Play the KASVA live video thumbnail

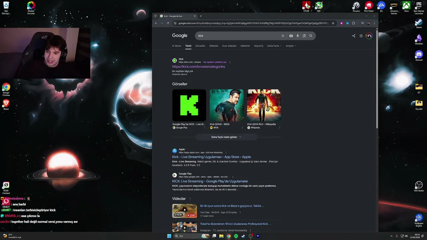tap(184, 211)
